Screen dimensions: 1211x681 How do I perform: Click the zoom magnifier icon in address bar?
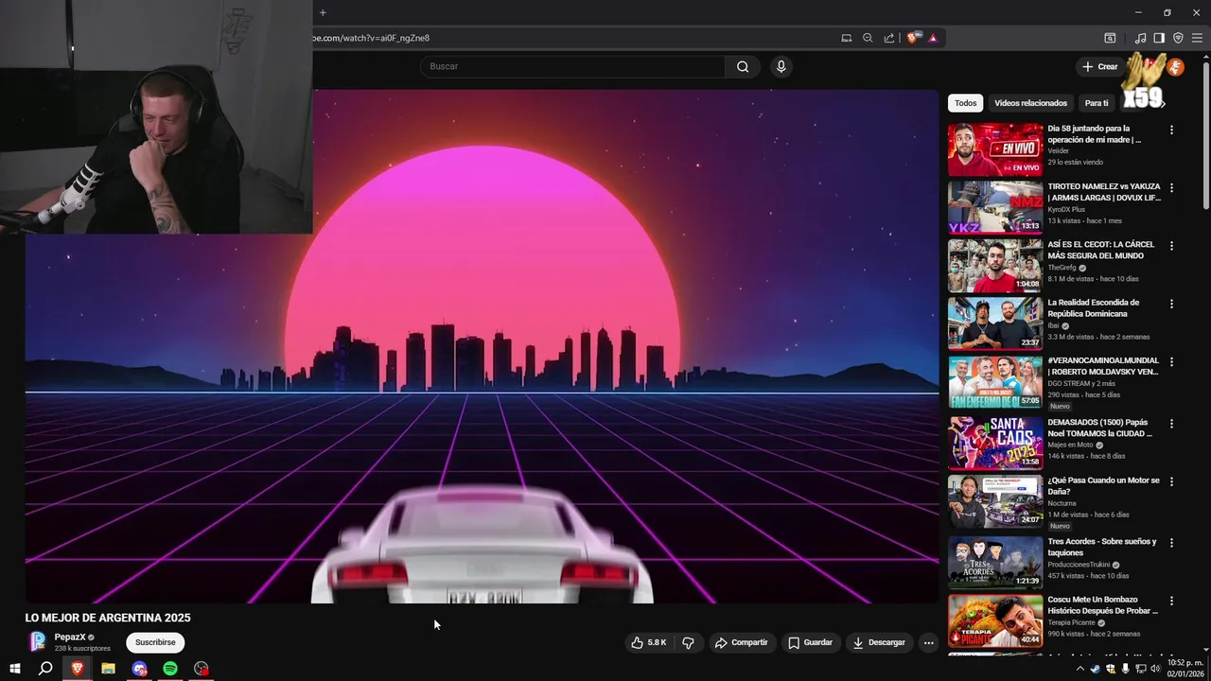point(868,38)
